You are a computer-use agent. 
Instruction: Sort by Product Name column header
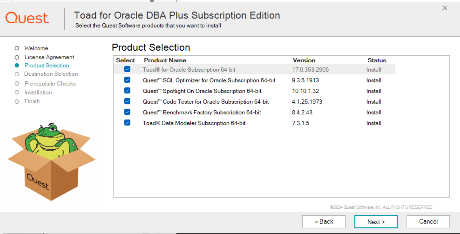pyautogui.click(x=165, y=60)
